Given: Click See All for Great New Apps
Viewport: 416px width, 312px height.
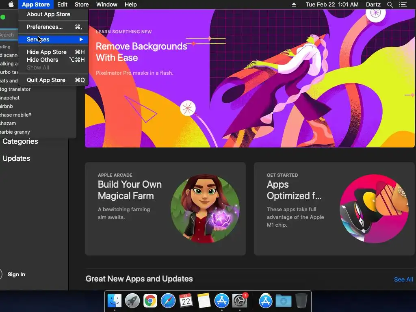Looking at the screenshot, I should click(403, 279).
